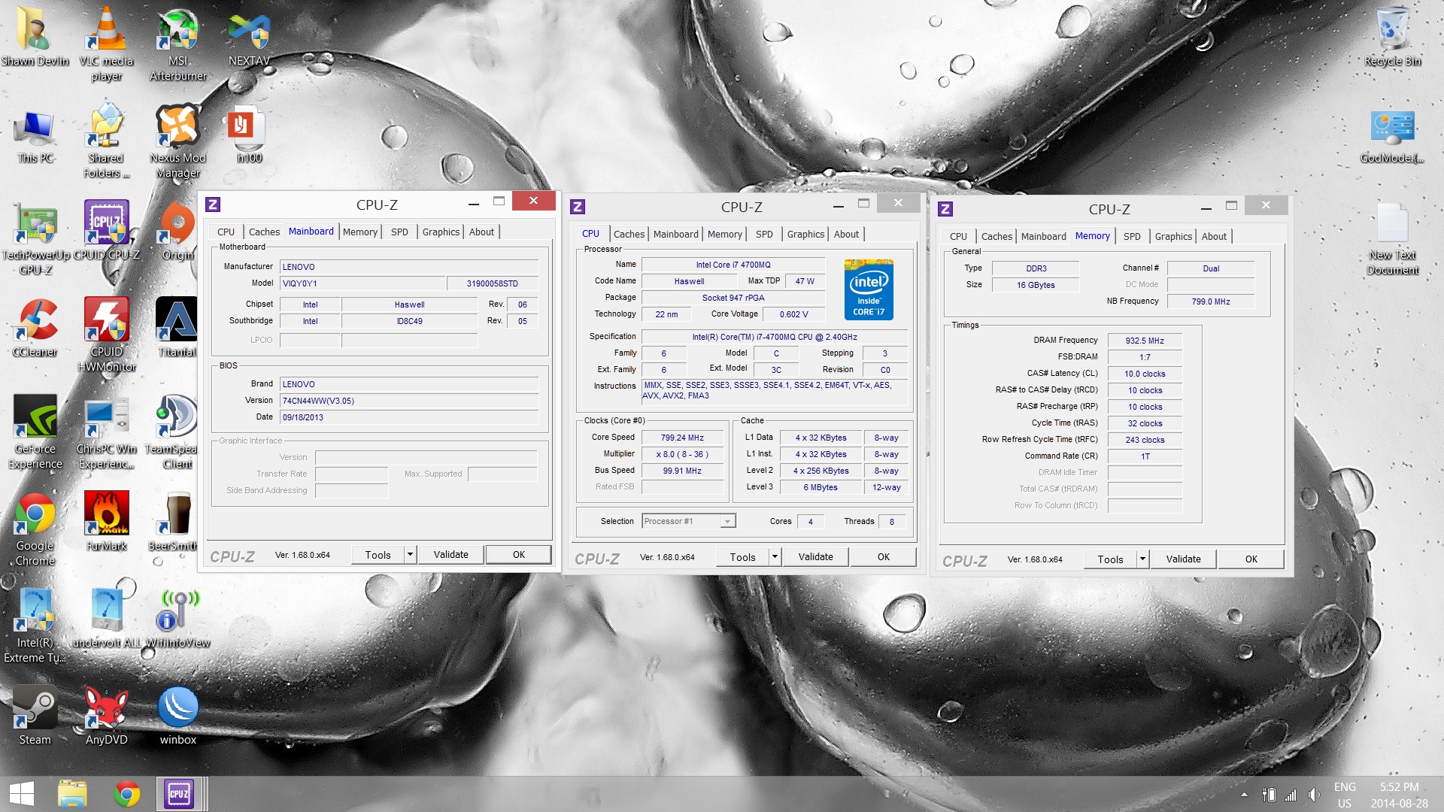Open GeForce Experience icon

click(x=35, y=432)
